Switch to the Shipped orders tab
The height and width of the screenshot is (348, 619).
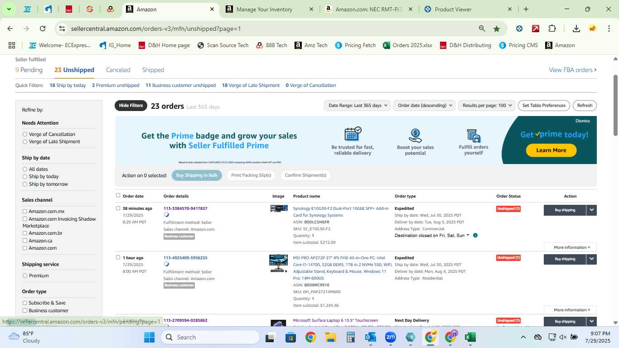[x=153, y=70]
